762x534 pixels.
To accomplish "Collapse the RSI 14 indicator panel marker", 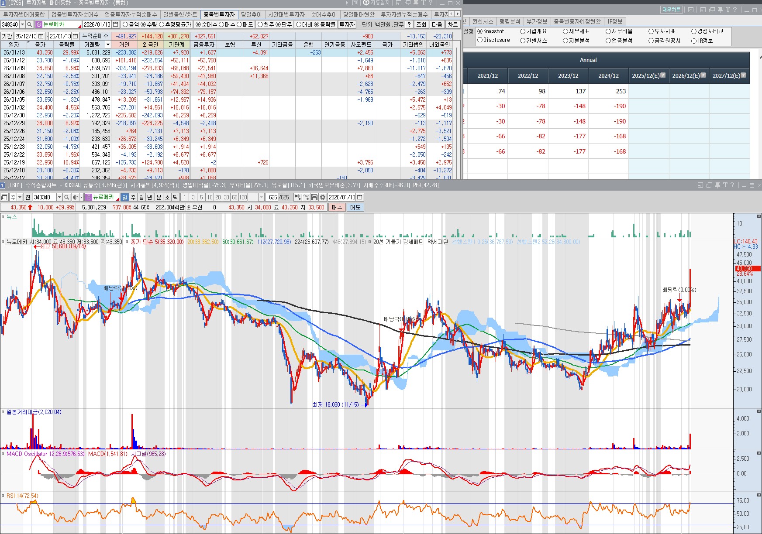I will click(x=3, y=496).
